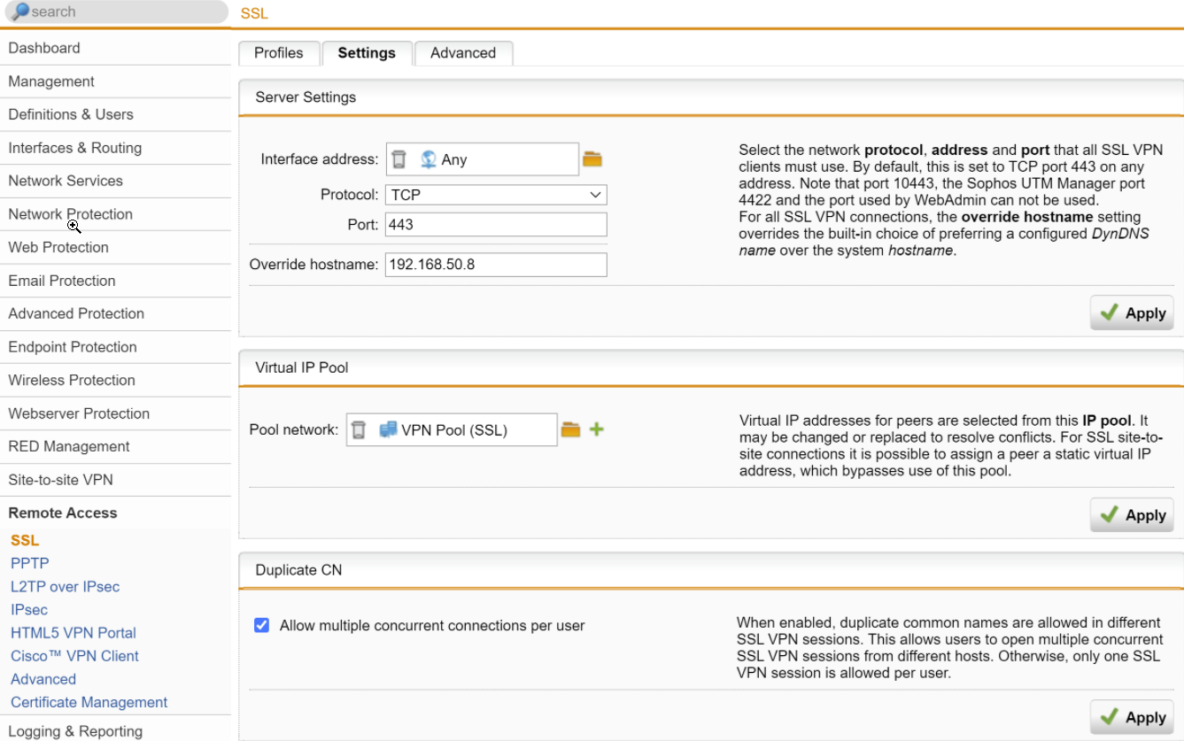Collapse the Remote Access menu
Image resolution: width=1184 pixels, height=741 pixels.
click(x=115, y=513)
